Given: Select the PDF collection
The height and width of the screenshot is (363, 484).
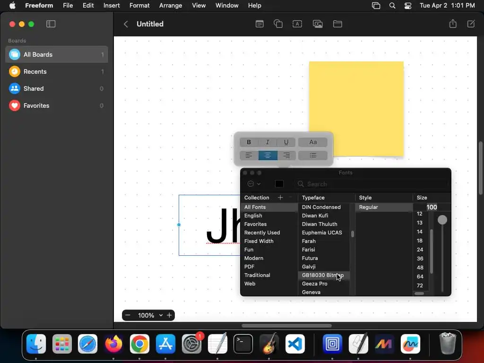Looking at the screenshot, I should coord(269,267).
